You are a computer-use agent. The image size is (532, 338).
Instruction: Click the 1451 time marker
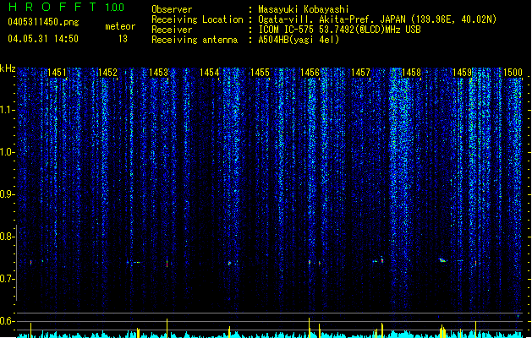[x=57, y=73]
